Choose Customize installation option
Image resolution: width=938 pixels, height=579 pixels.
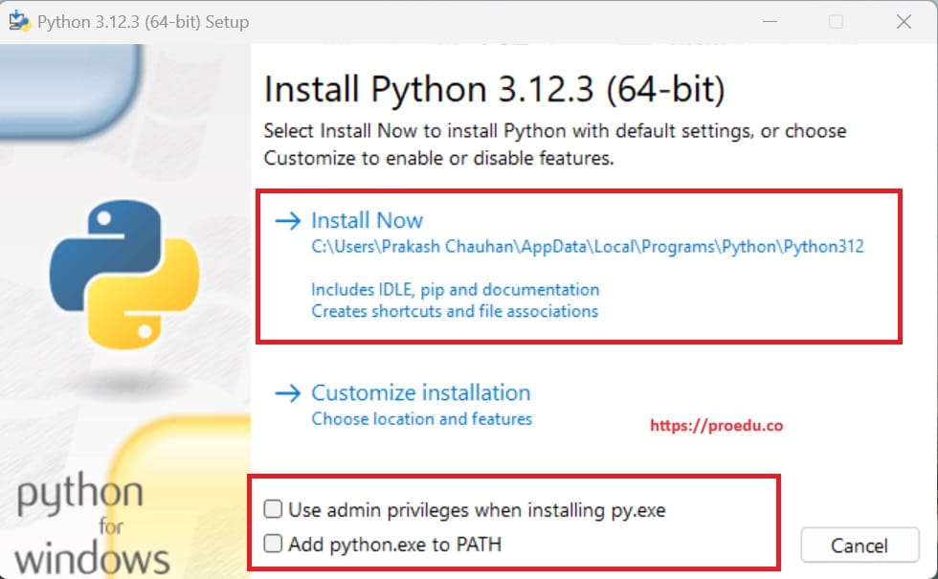(420, 392)
